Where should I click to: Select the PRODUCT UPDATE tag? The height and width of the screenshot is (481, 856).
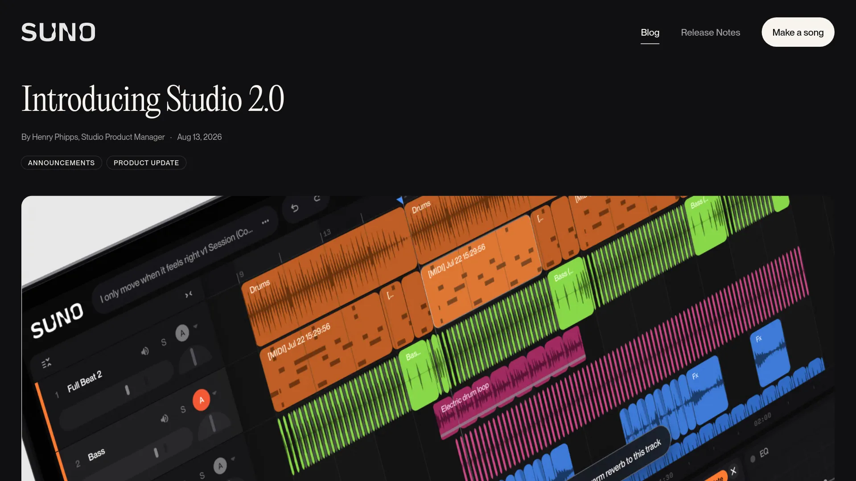point(146,163)
